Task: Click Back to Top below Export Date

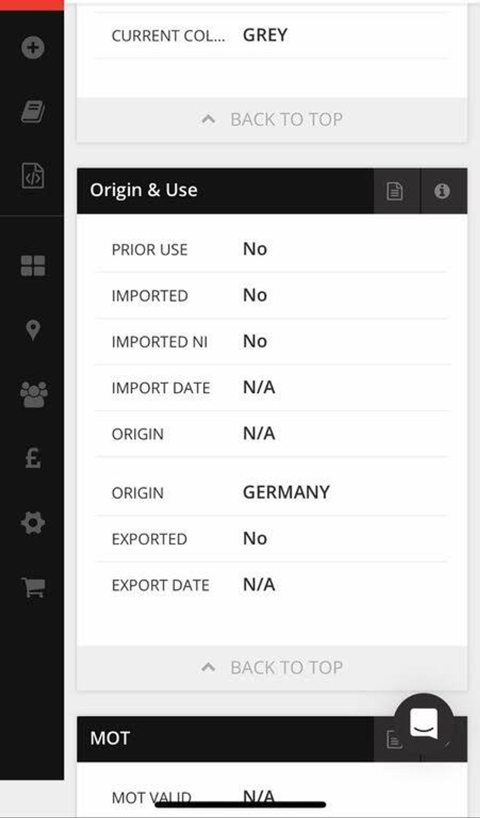Action: click(272, 668)
